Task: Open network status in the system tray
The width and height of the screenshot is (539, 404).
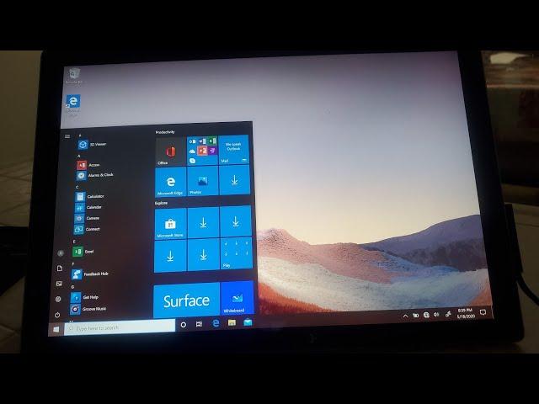Action: (427, 315)
